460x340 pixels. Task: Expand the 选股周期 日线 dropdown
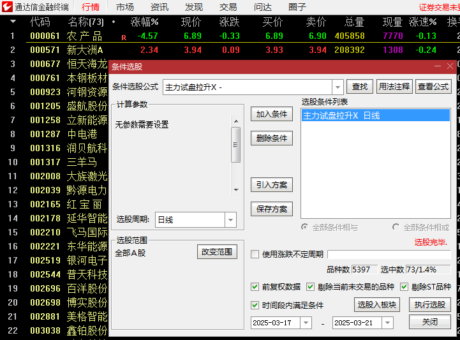[x=230, y=219]
